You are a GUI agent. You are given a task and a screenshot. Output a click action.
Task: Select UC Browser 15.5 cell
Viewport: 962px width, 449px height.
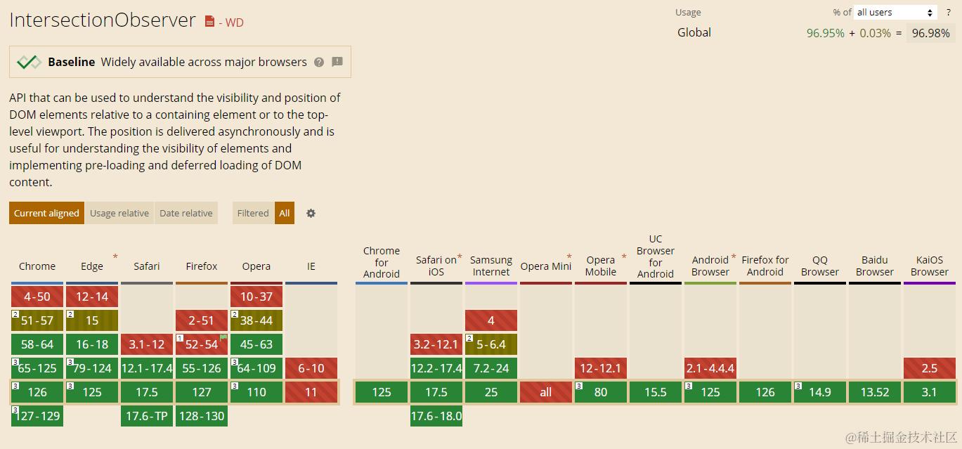[x=656, y=392]
